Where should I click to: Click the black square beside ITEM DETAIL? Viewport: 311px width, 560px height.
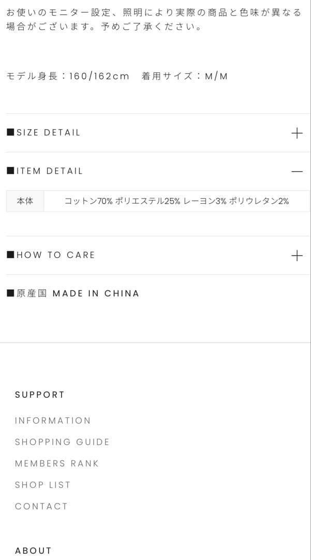click(10, 171)
